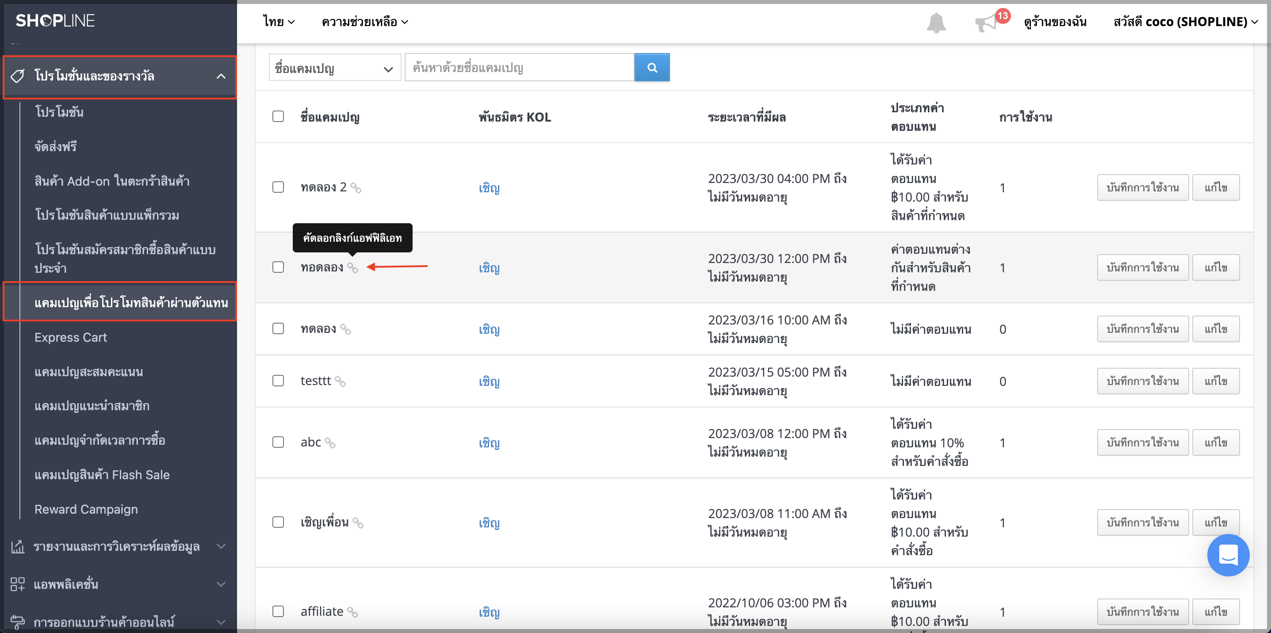Image resolution: width=1271 pixels, height=633 pixels.
Task: Collapse the โปรโมชั่นและของรางวัล section
Action: coord(120,76)
